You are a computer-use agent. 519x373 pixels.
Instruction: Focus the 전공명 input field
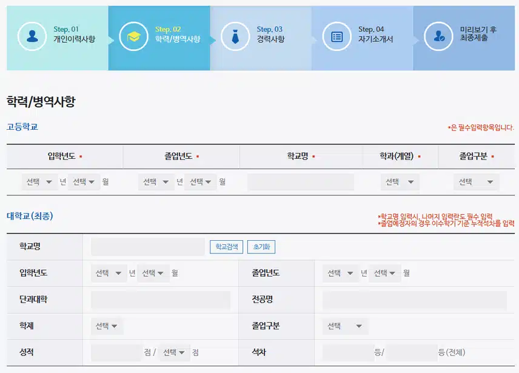pos(415,300)
